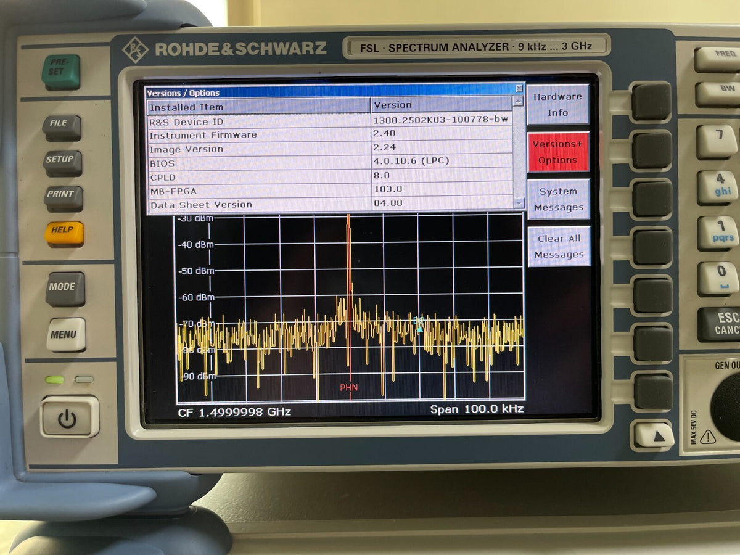The height and width of the screenshot is (555, 740).
Task: Select the R&S Device ID row
Action: point(330,121)
